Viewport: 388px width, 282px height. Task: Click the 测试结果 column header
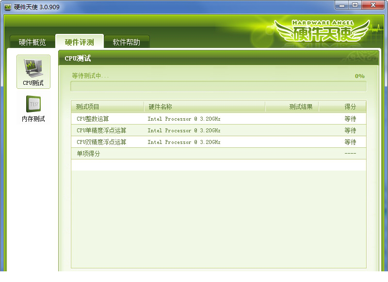pyautogui.click(x=292, y=107)
